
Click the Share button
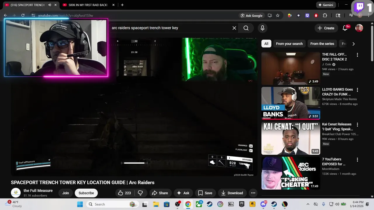point(160,193)
